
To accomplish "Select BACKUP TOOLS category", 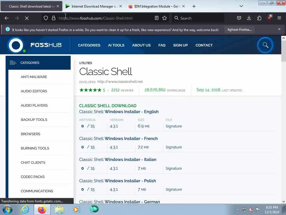I will coord(34,120).
